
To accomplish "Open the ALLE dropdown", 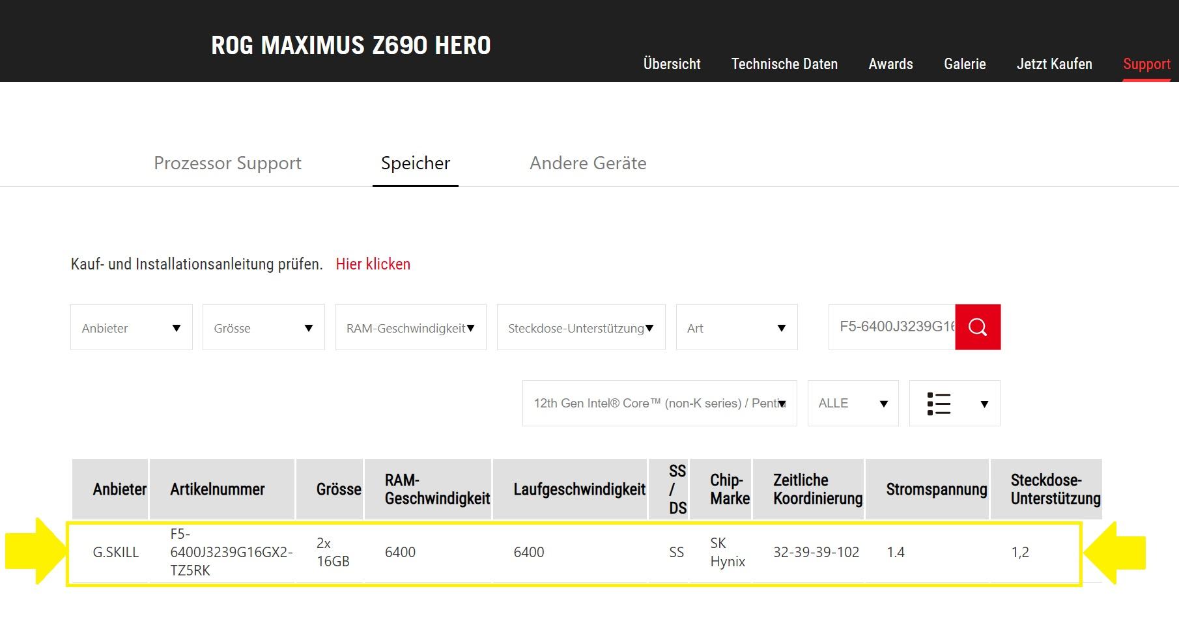I will 853,404.
